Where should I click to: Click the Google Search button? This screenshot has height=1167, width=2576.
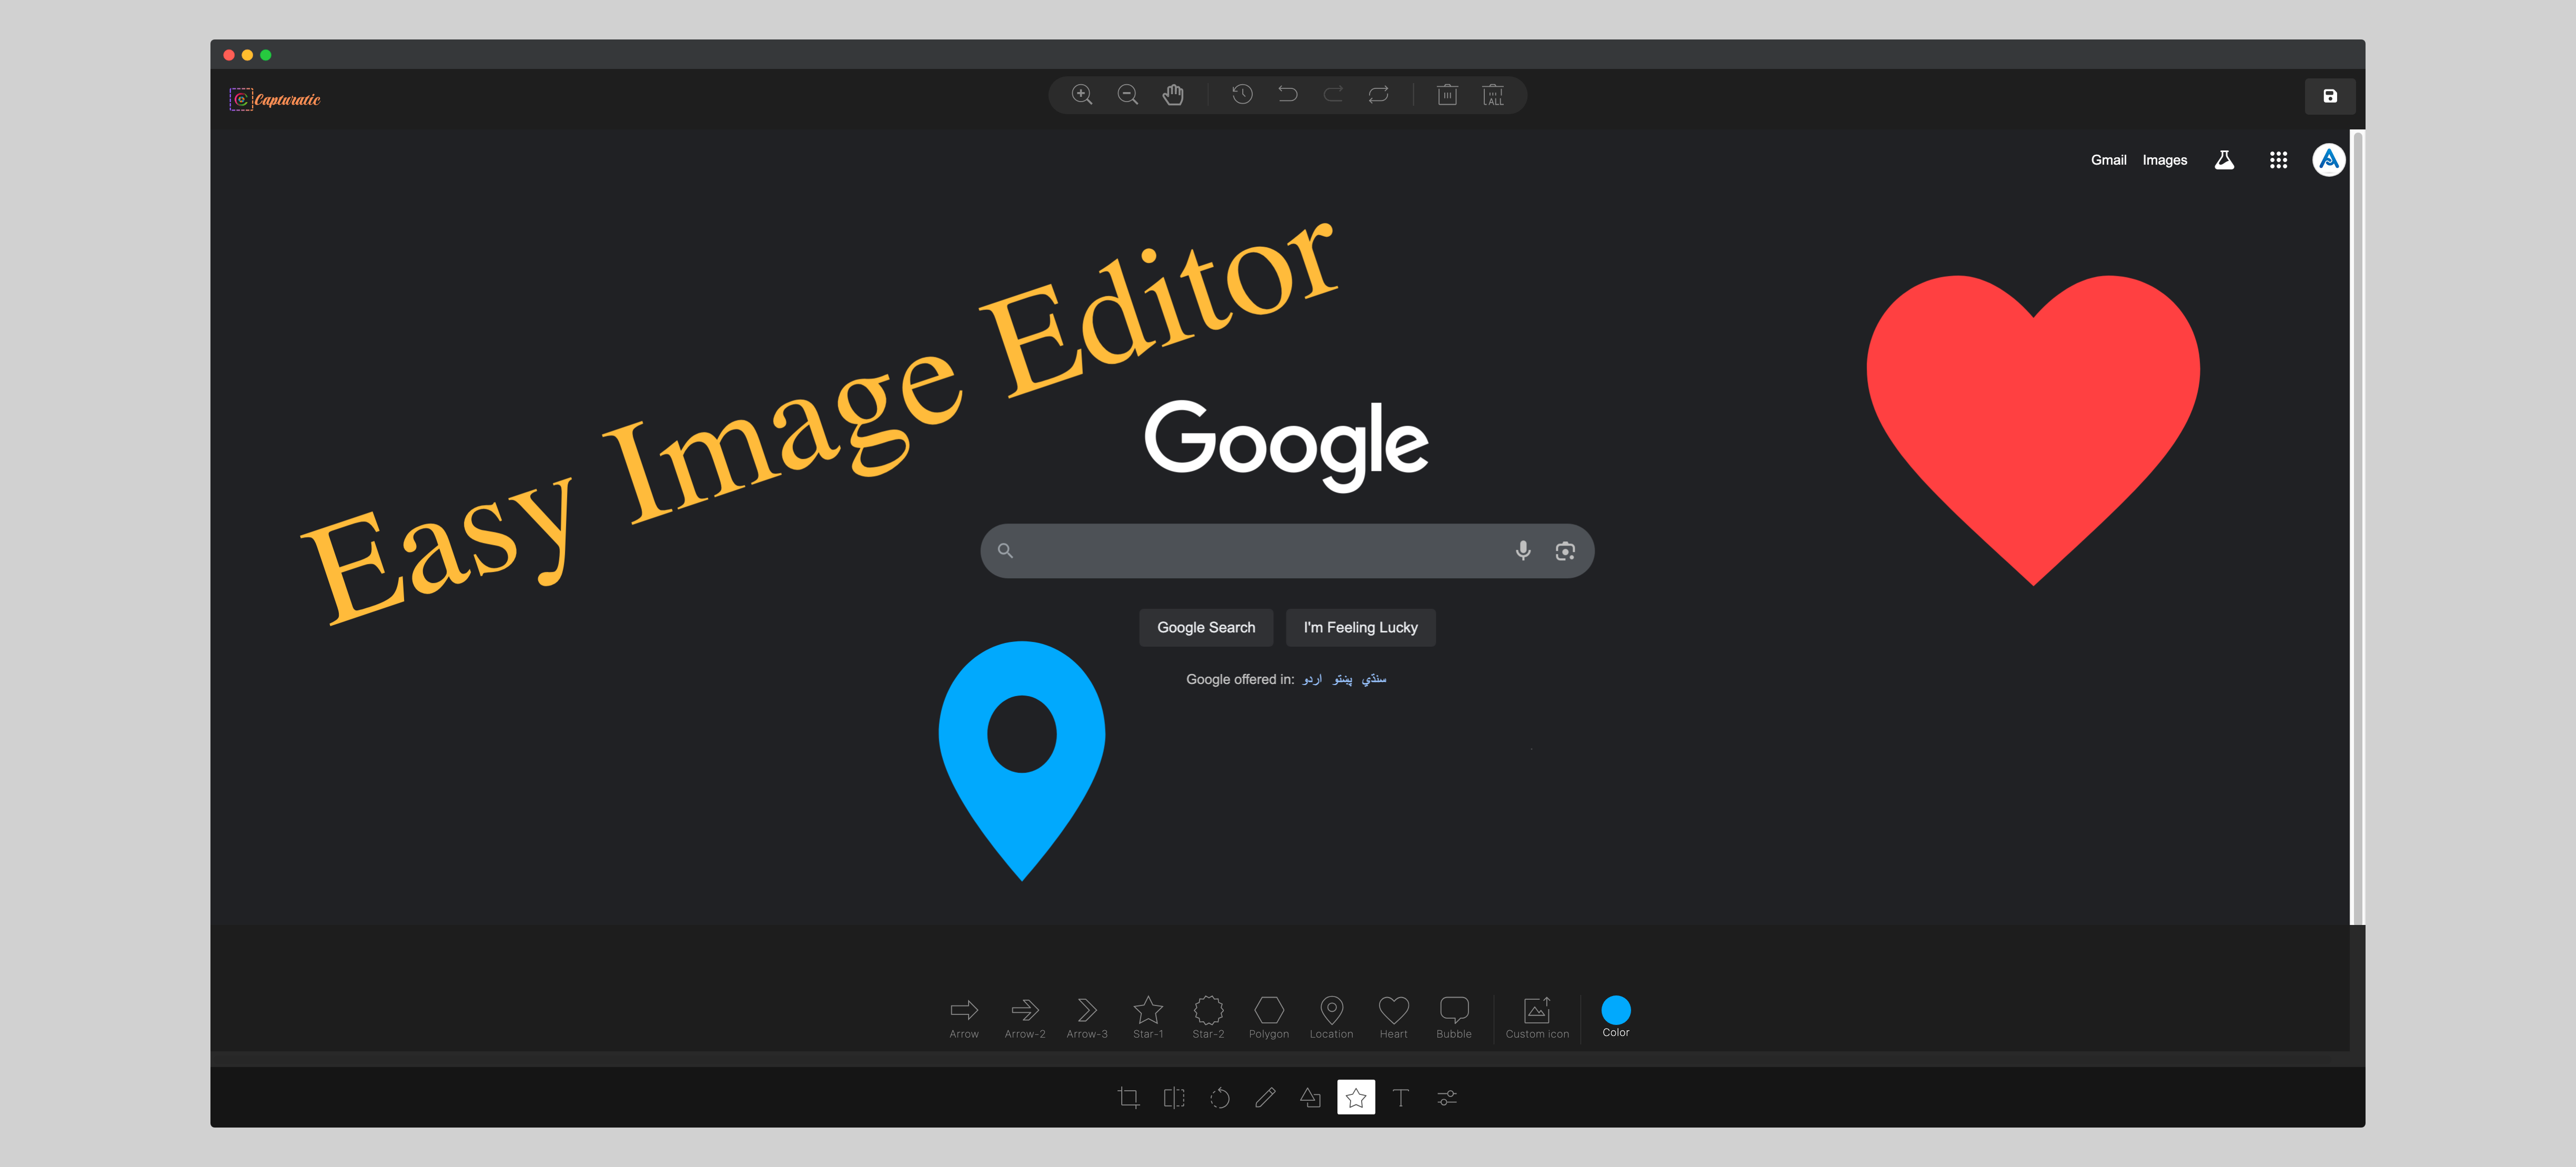coord(1206,628)
